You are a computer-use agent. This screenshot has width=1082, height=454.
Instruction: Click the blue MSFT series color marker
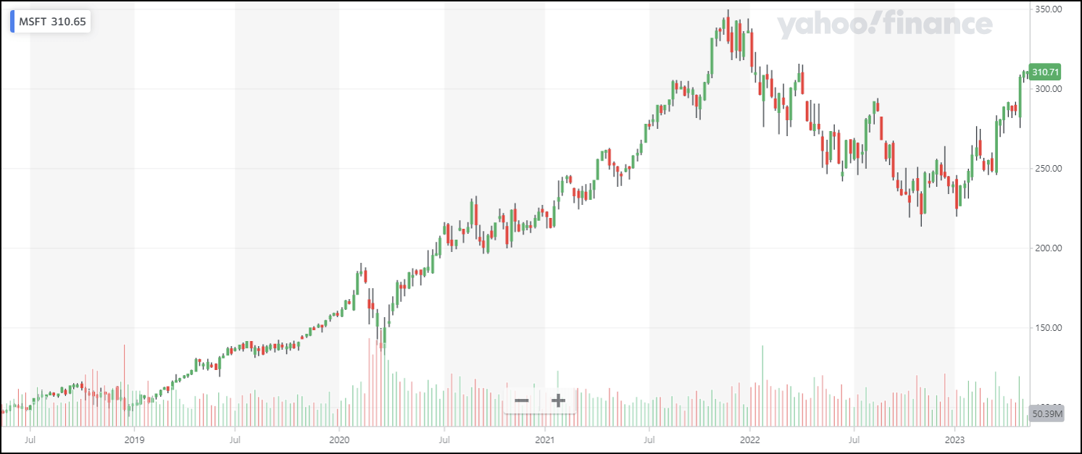click(x=12, y=22)
